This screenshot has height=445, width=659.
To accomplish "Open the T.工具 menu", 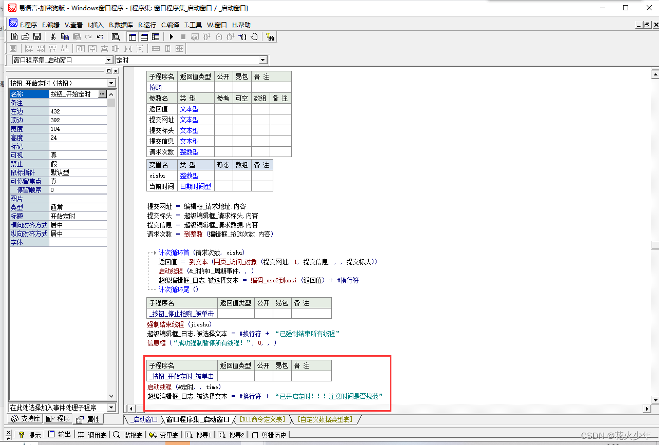I will pyautogui.click(x=193, y=25).
